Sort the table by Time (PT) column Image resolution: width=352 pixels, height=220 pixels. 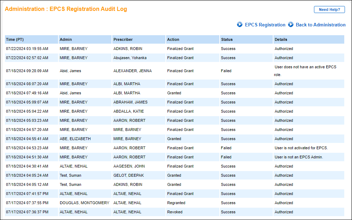[14, 39]
